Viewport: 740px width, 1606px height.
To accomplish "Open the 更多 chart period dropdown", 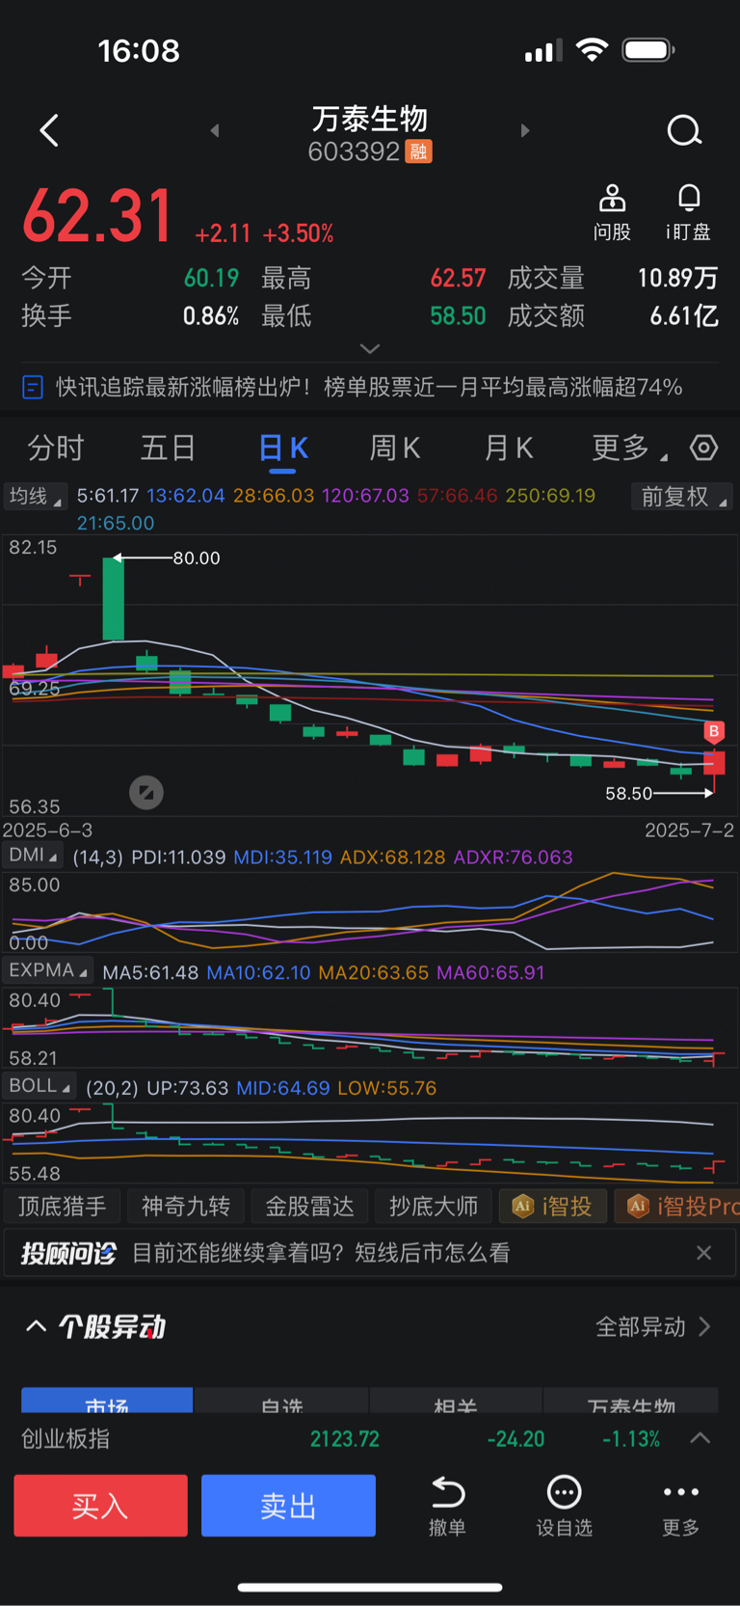I will click(x=629, y=448).
